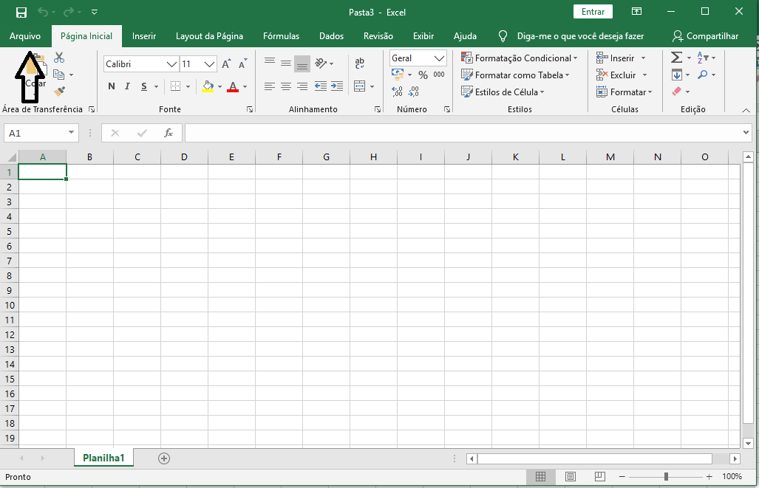Screen dimensions: 759x488
Task: Switch to the Fórmulas tab
Action: (x=281, y=36)
